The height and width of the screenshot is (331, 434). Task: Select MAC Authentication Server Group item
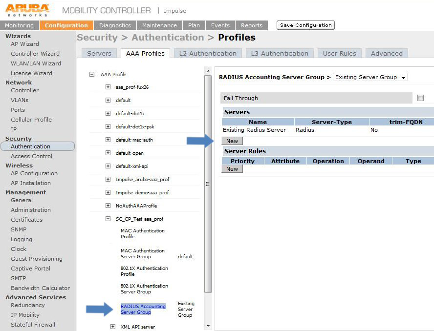[x=143, y=253]
